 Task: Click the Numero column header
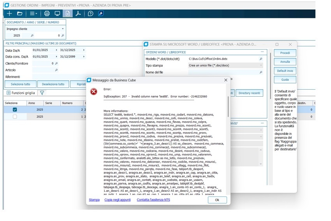72,103
